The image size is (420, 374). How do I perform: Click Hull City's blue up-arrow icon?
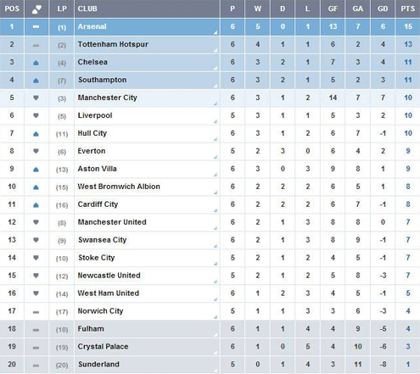pos(36,134)
